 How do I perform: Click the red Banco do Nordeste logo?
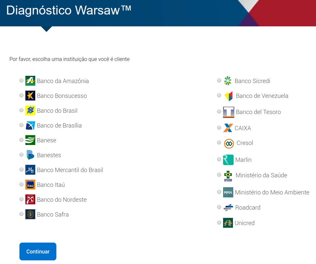[30, 199]
